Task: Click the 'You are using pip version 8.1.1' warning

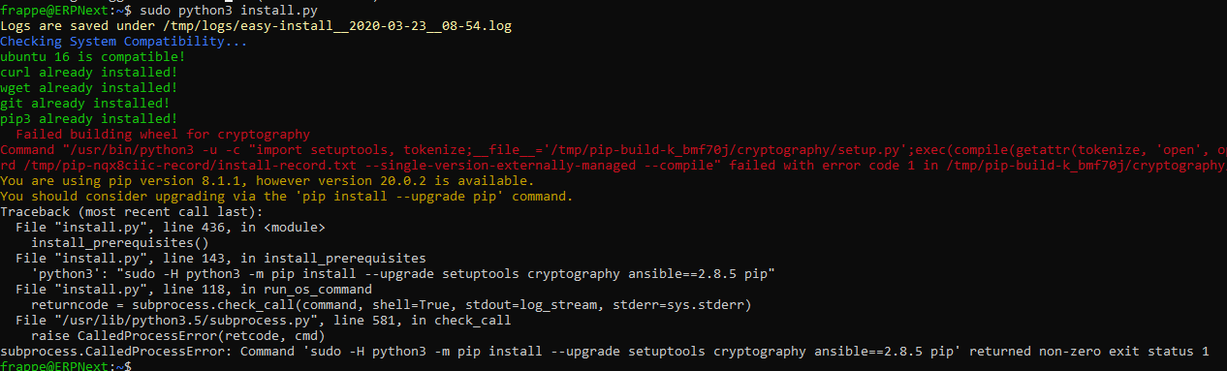Action: pyautogui.click(x=267, y=180)
